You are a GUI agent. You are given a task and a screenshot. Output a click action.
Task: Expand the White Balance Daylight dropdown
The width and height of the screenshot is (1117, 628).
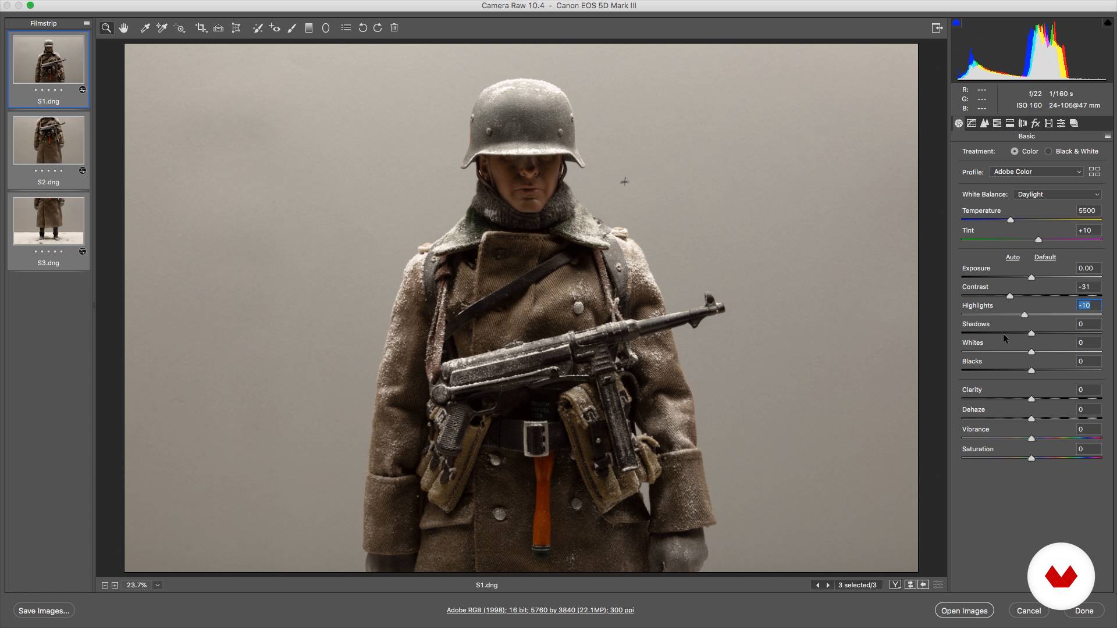[1058, 195]
